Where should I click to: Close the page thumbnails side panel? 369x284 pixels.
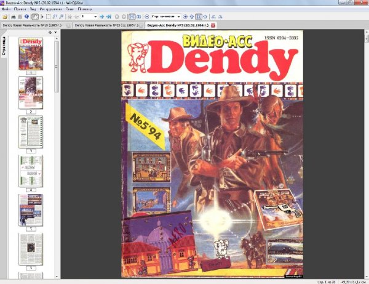point(55,32)
